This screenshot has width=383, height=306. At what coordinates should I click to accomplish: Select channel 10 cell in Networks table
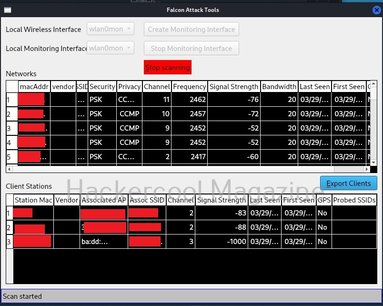tap(157, 114)
